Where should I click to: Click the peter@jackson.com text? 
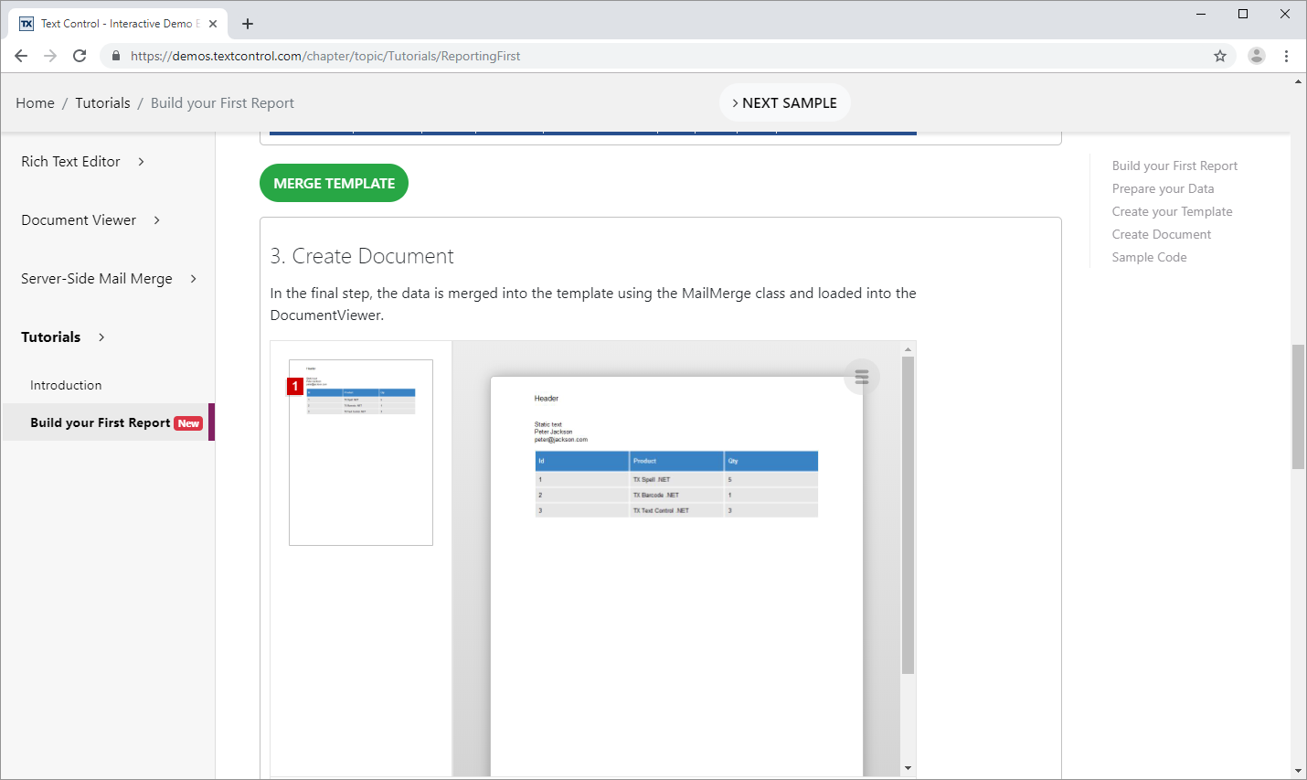pyautogui.click(x=561, y=440)
